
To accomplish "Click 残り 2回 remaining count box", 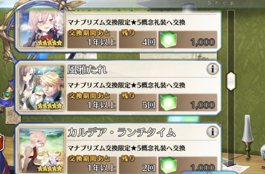I will [138, 165].
